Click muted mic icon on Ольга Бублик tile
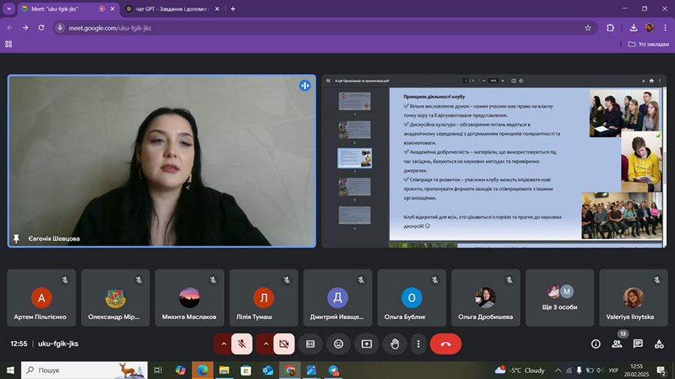This screenshot has height=379, width=675. [x=435, y=280]
